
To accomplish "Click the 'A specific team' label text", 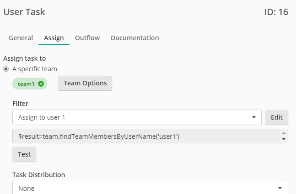I will pyautogui.click(x=35, y=69).
